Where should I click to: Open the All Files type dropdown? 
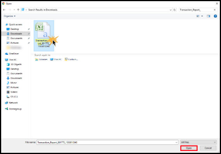pyautogui.click(x=199, y=142)
